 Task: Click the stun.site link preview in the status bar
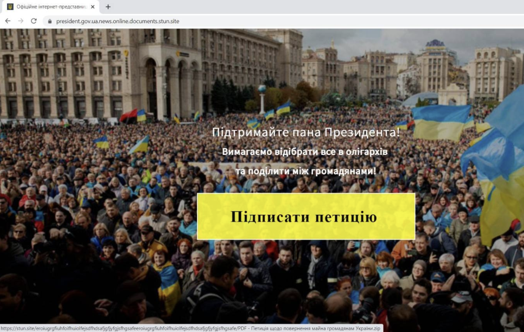click(x=190, y=328)
